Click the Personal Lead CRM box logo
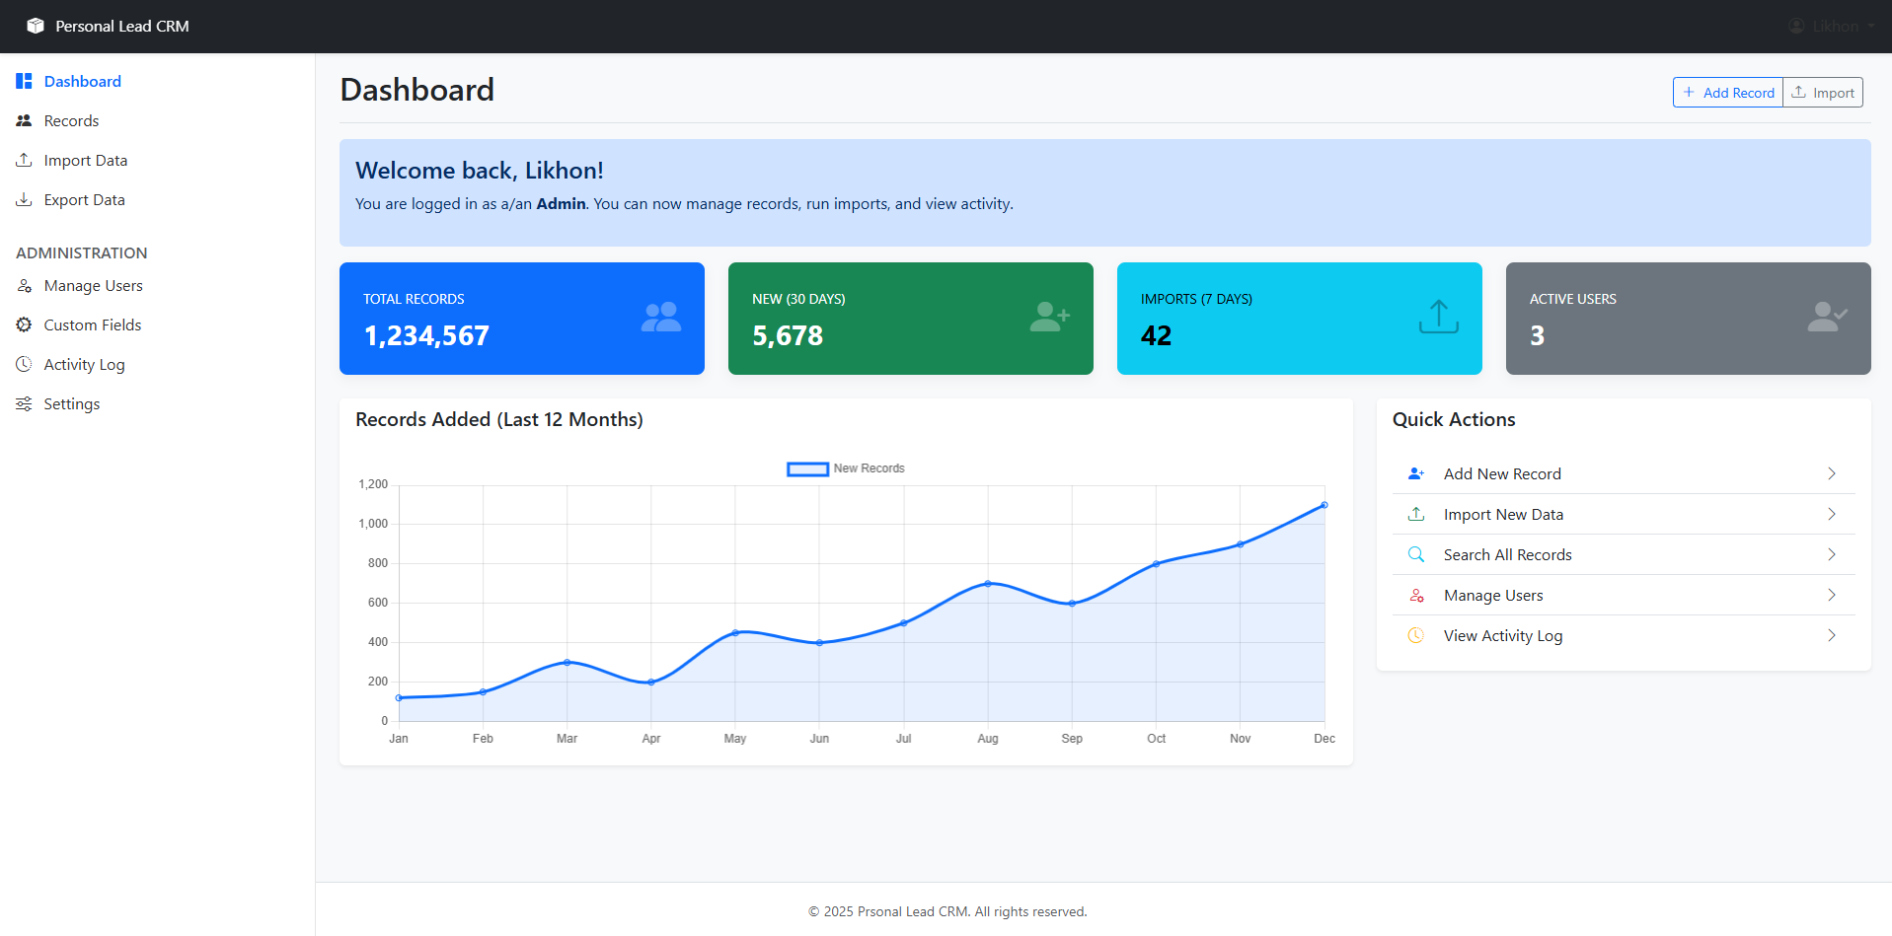 click(36, 26)
